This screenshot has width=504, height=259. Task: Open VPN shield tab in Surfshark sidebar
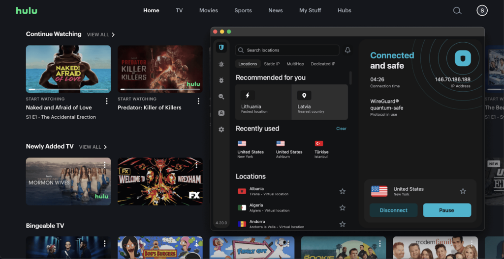(x=221, y=48)
